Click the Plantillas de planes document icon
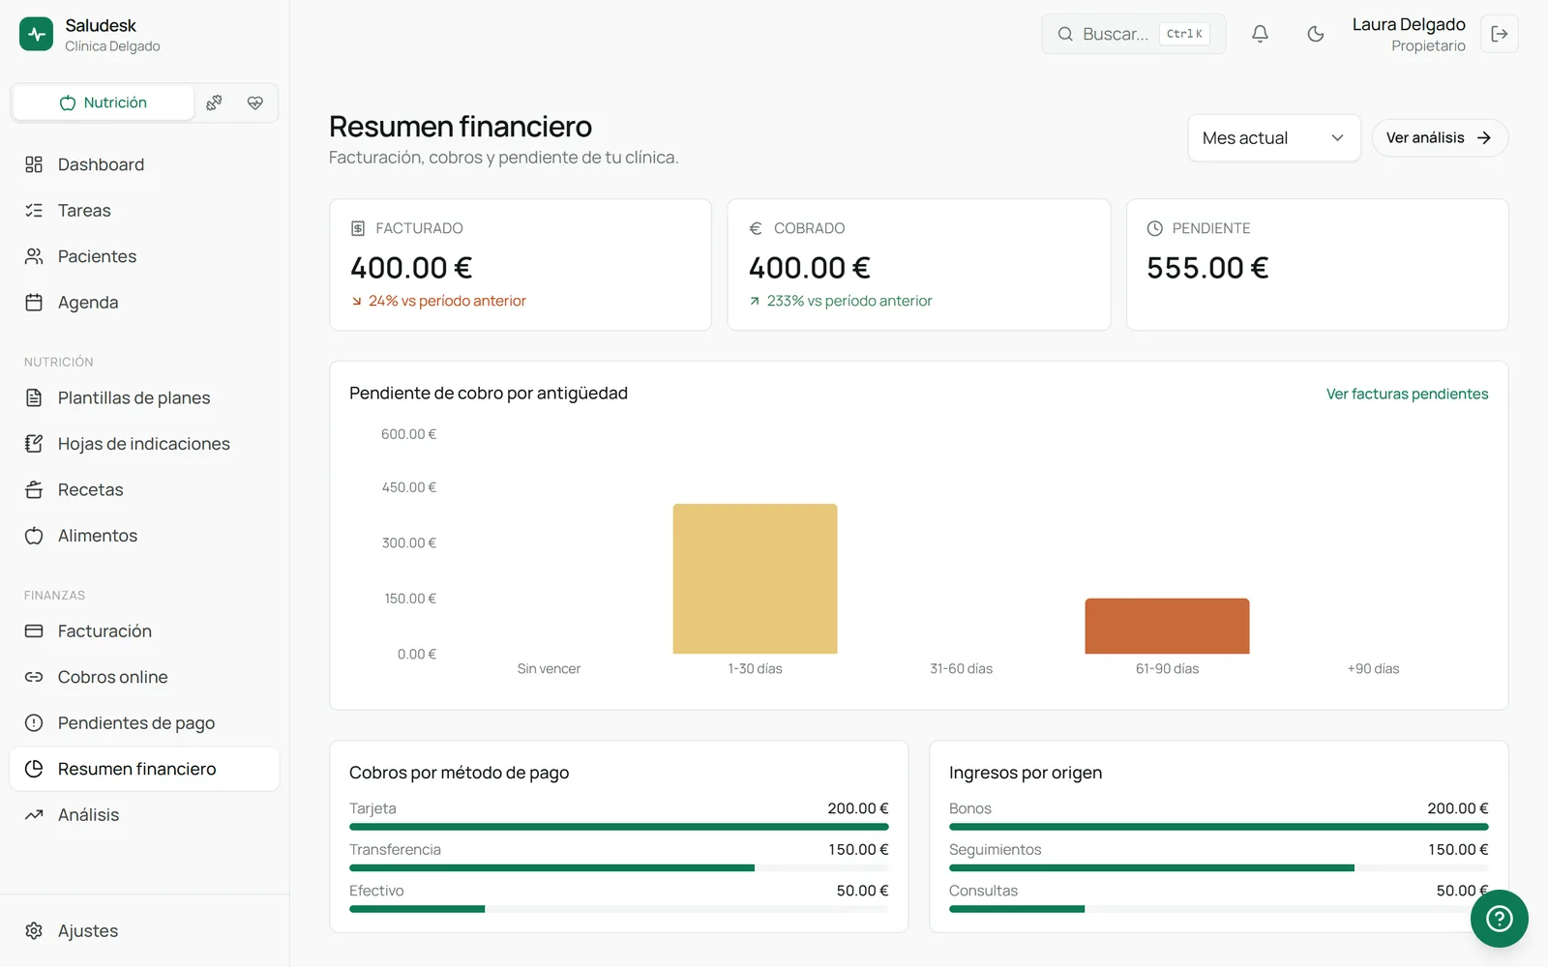1548x967 pixels. [x=34, y=397]
